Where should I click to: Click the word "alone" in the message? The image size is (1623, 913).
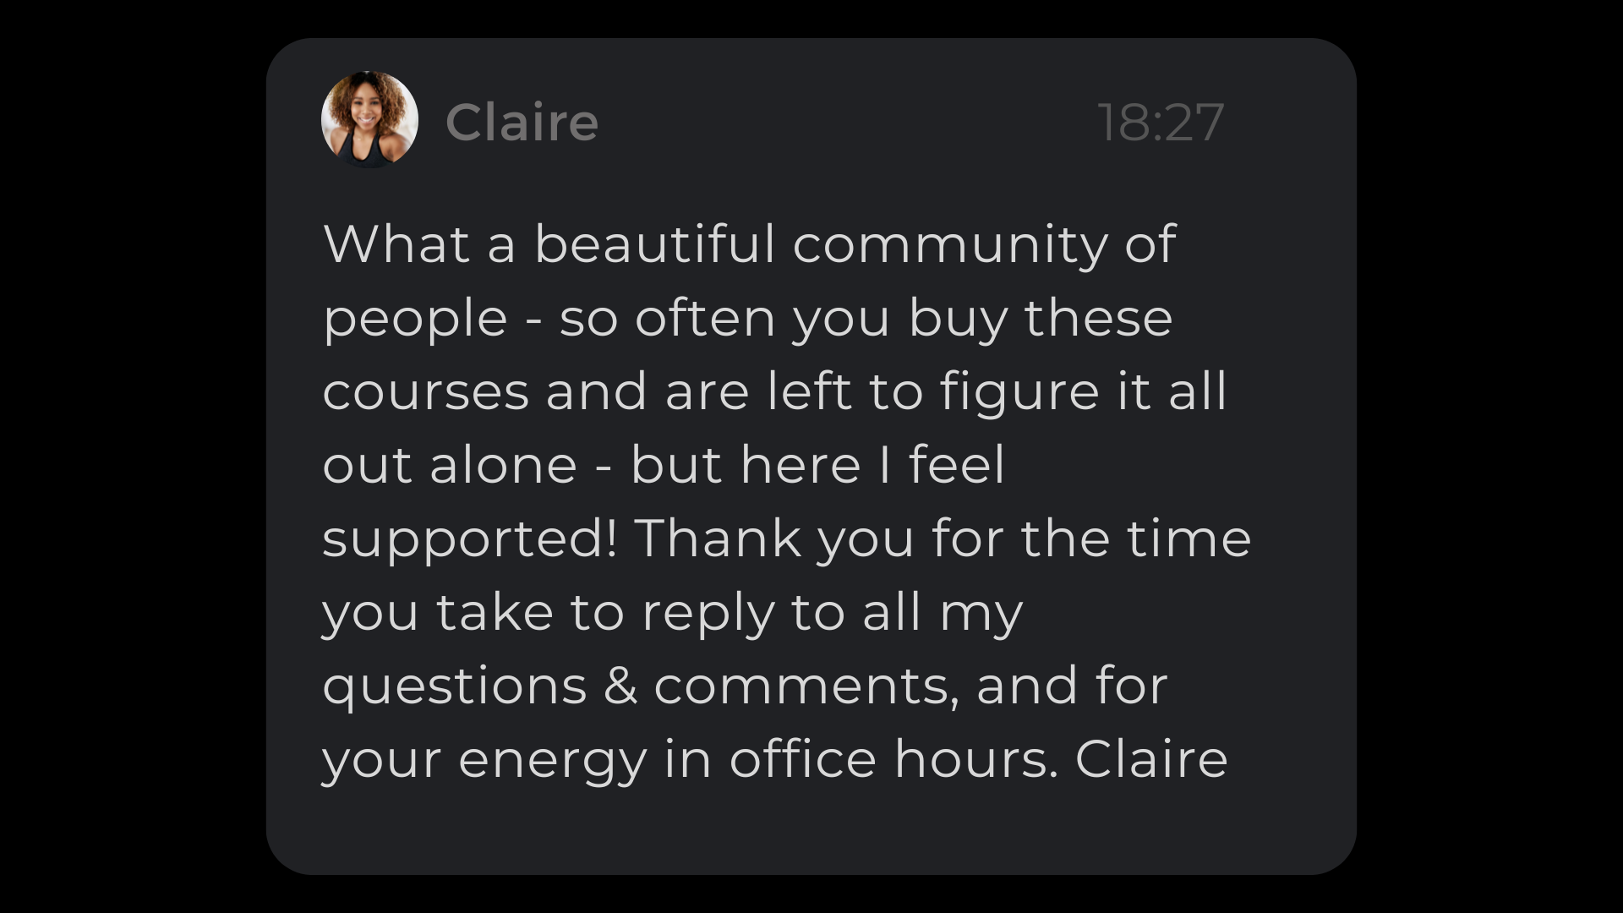[x=503, y=465]
